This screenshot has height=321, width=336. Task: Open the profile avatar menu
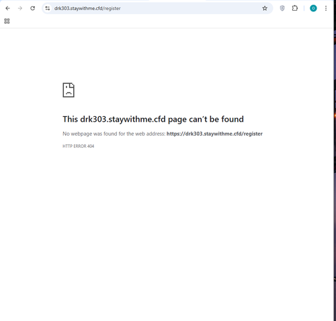tap(313, 8)
